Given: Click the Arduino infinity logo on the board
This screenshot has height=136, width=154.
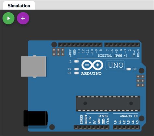Looking at the screenshot, I should 92,65.
